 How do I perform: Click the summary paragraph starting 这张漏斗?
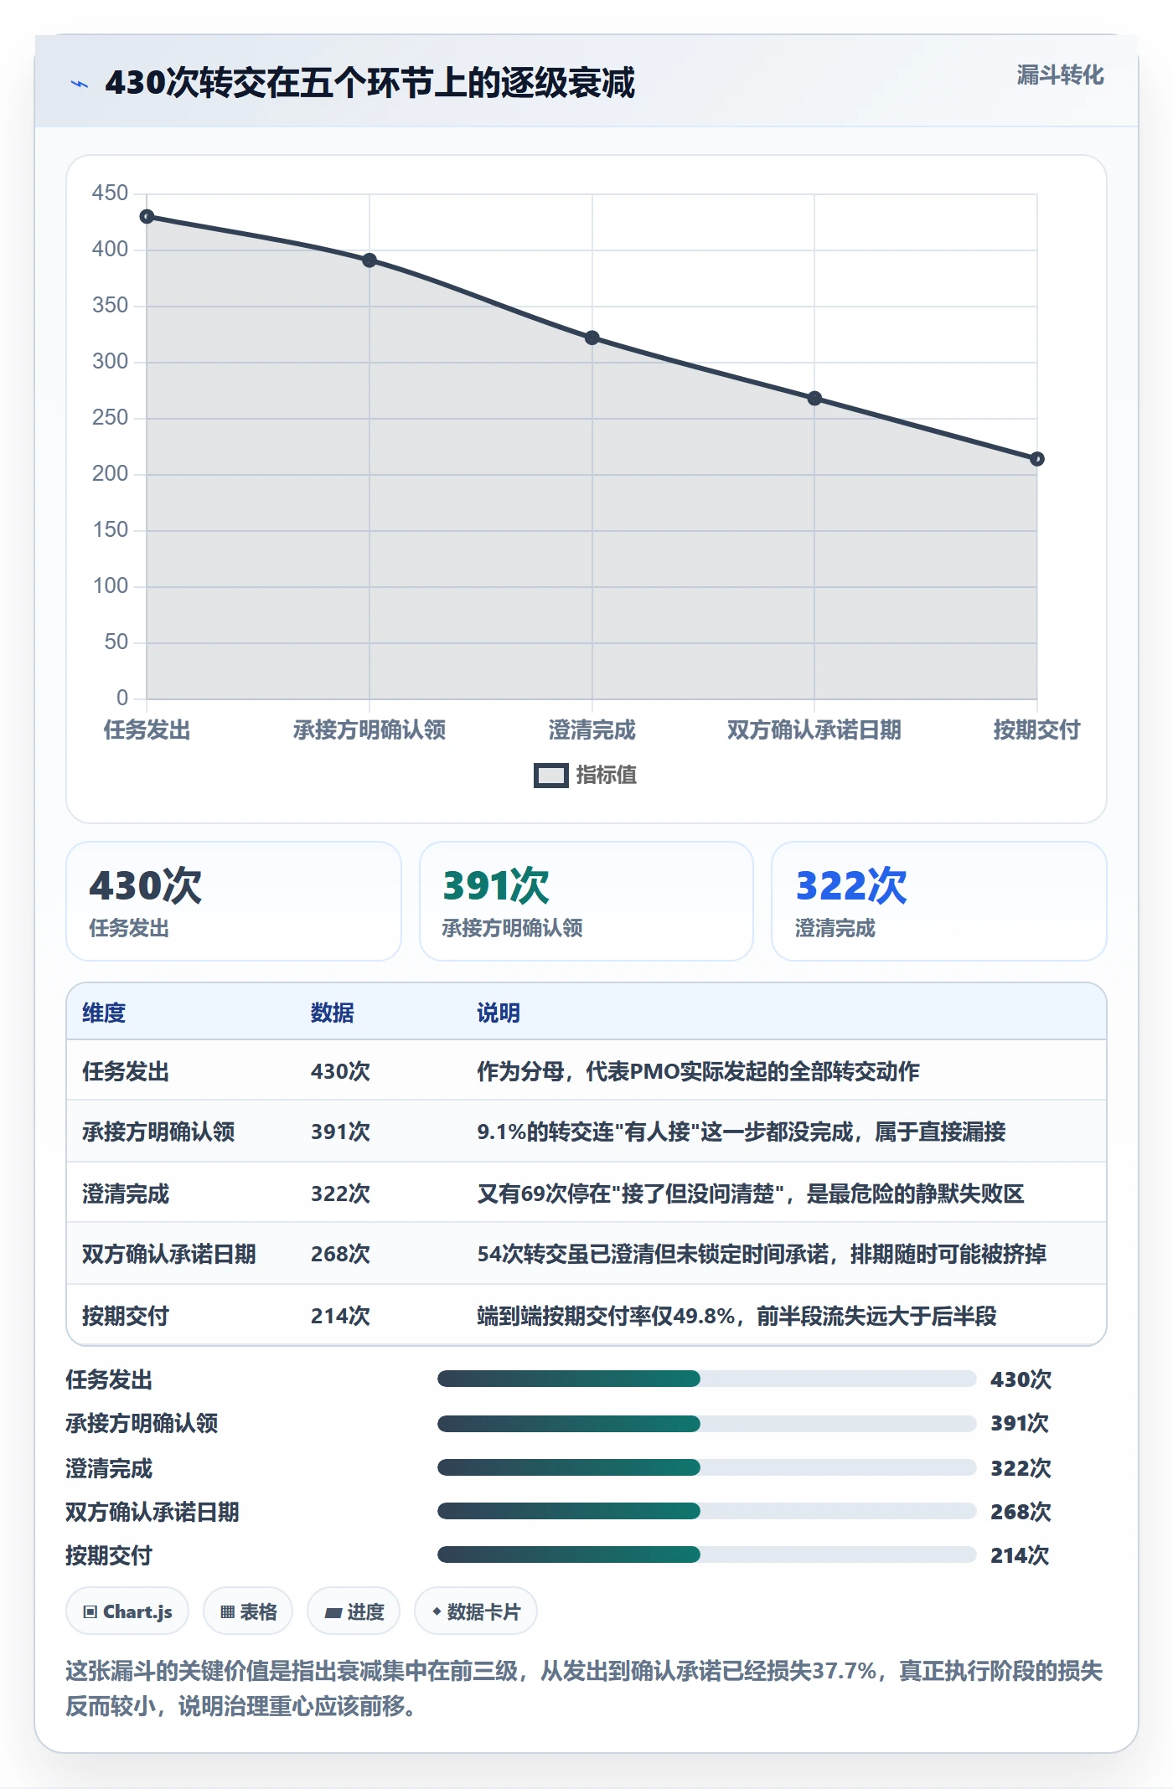pyautogui.click(x=584, y=1688)
